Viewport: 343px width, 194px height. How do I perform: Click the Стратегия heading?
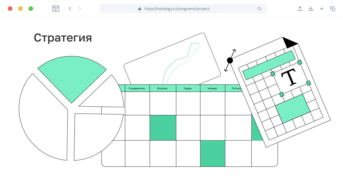point(63,38)
